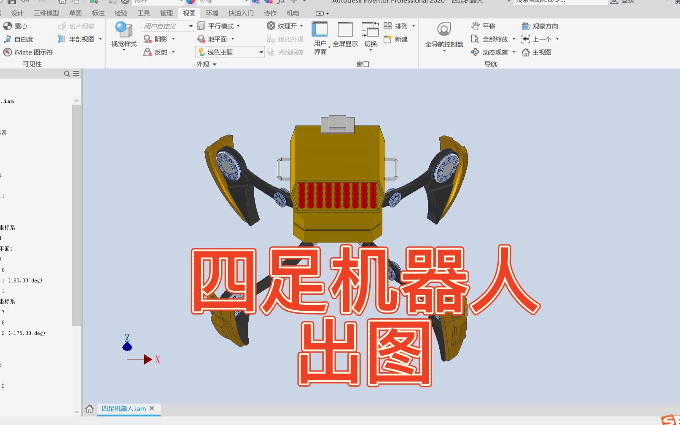
Task: Expand the 半剖视图 dropdown arrow
Action: pyautogui.click(x=100, y=39)
